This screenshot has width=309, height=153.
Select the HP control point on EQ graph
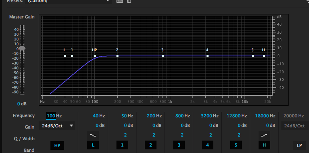[x=94, y=56]
